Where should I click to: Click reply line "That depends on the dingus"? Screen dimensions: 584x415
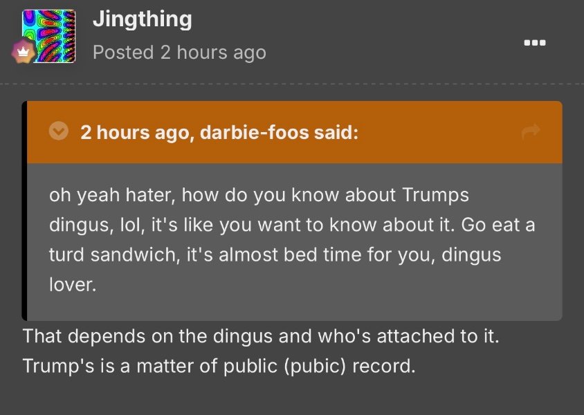click(261, 336)
